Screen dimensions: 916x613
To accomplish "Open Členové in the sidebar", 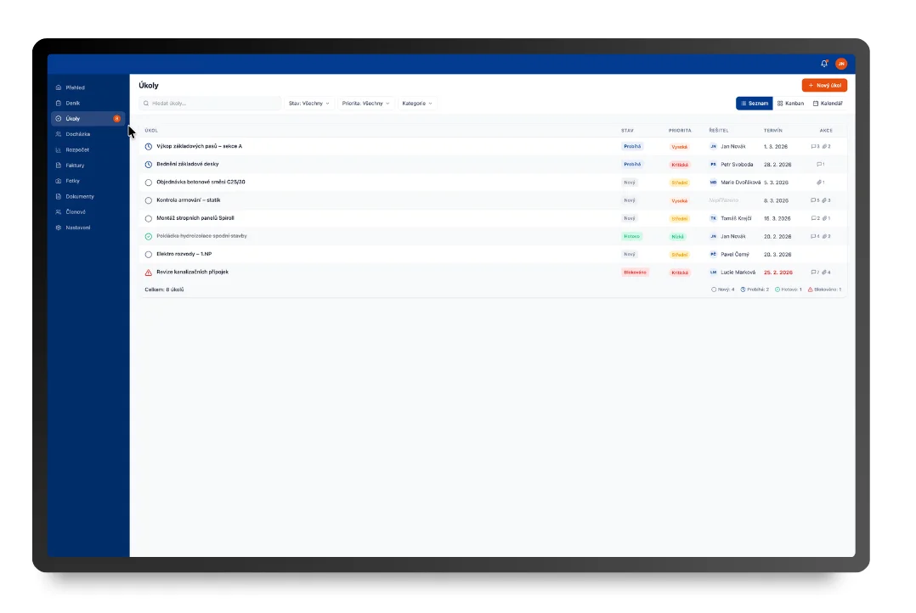I will pyautogui.click(x=88, y=212).
